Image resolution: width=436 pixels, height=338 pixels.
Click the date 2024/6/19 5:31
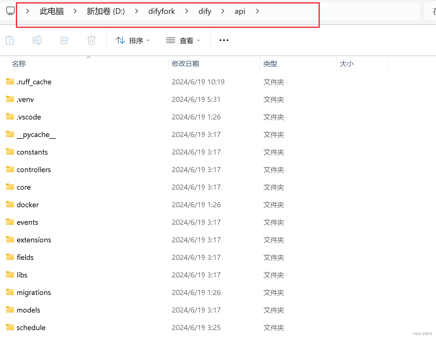[196, 100]
